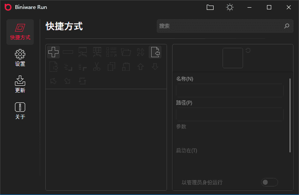
Task: Click the 参数 parameters label
Action: pos(181,126)
